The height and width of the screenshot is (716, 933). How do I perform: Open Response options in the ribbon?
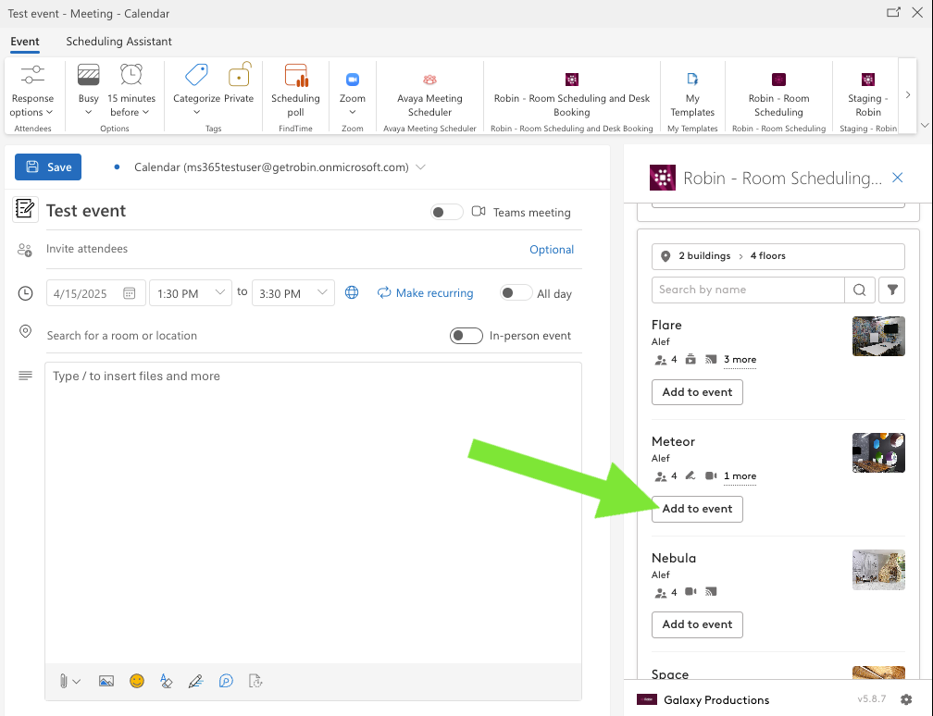pyautogui.click(x=32, y=91)
